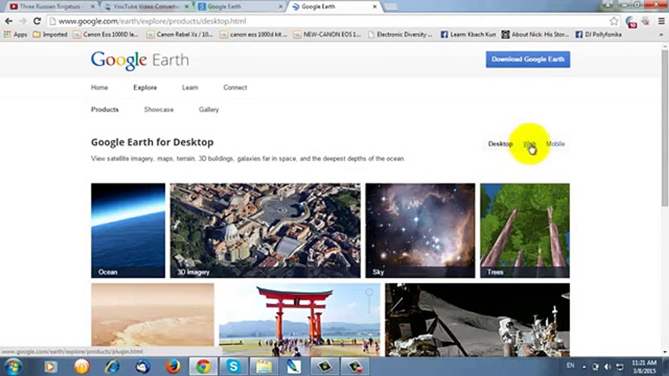Screen dimensions: 669x376
Task: Open the Mobile products link
Action: [x=555, y=144]
